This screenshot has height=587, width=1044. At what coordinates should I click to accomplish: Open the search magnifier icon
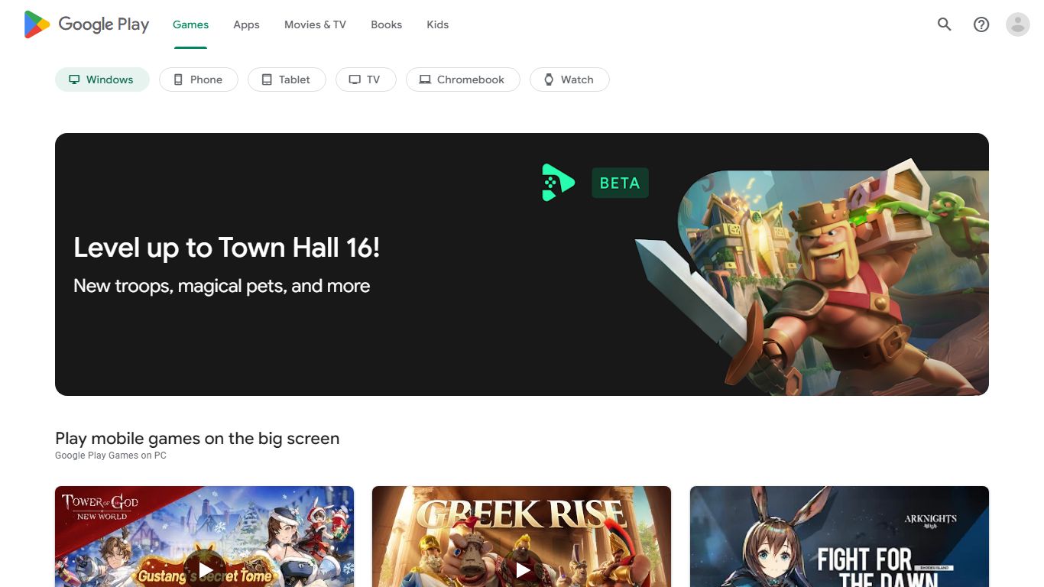pyautogui.click(x=945, y=24)
